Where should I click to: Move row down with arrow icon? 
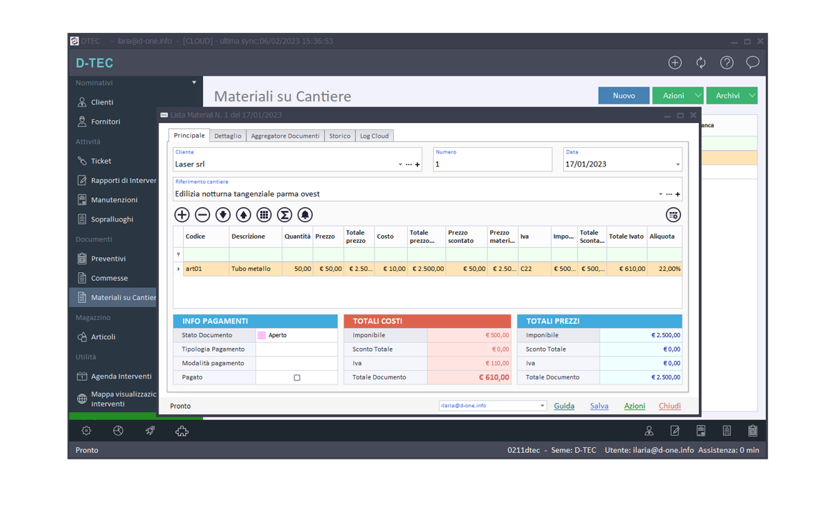[x=223, y=214]
